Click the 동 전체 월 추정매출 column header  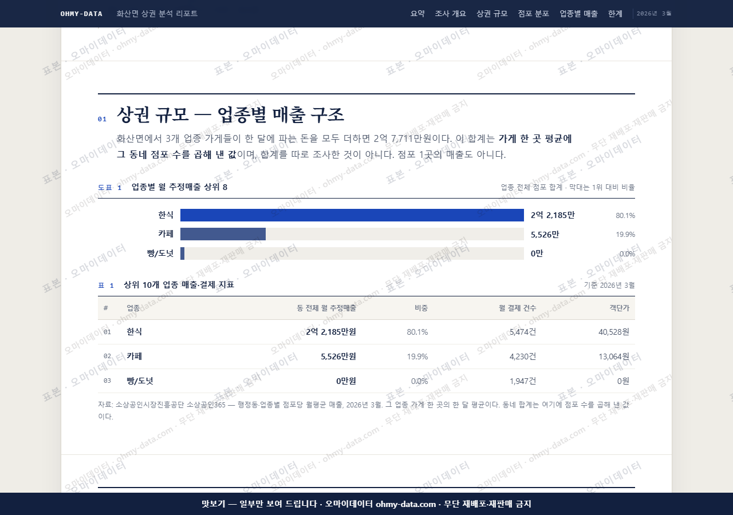click(x=326, y=308)
